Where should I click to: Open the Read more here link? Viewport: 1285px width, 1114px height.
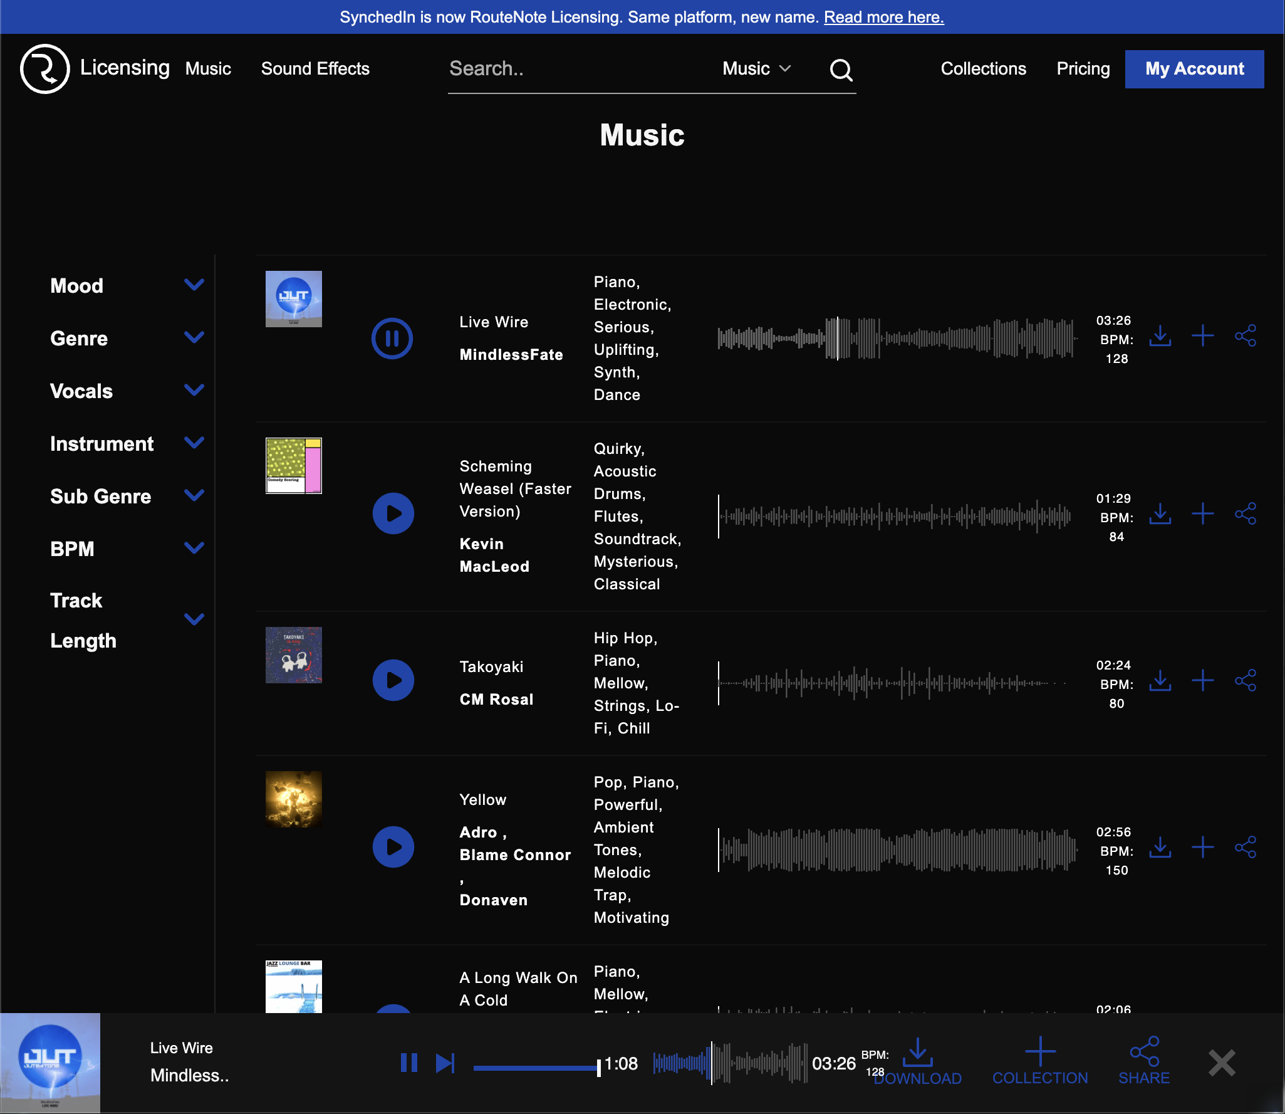(883, 17)
